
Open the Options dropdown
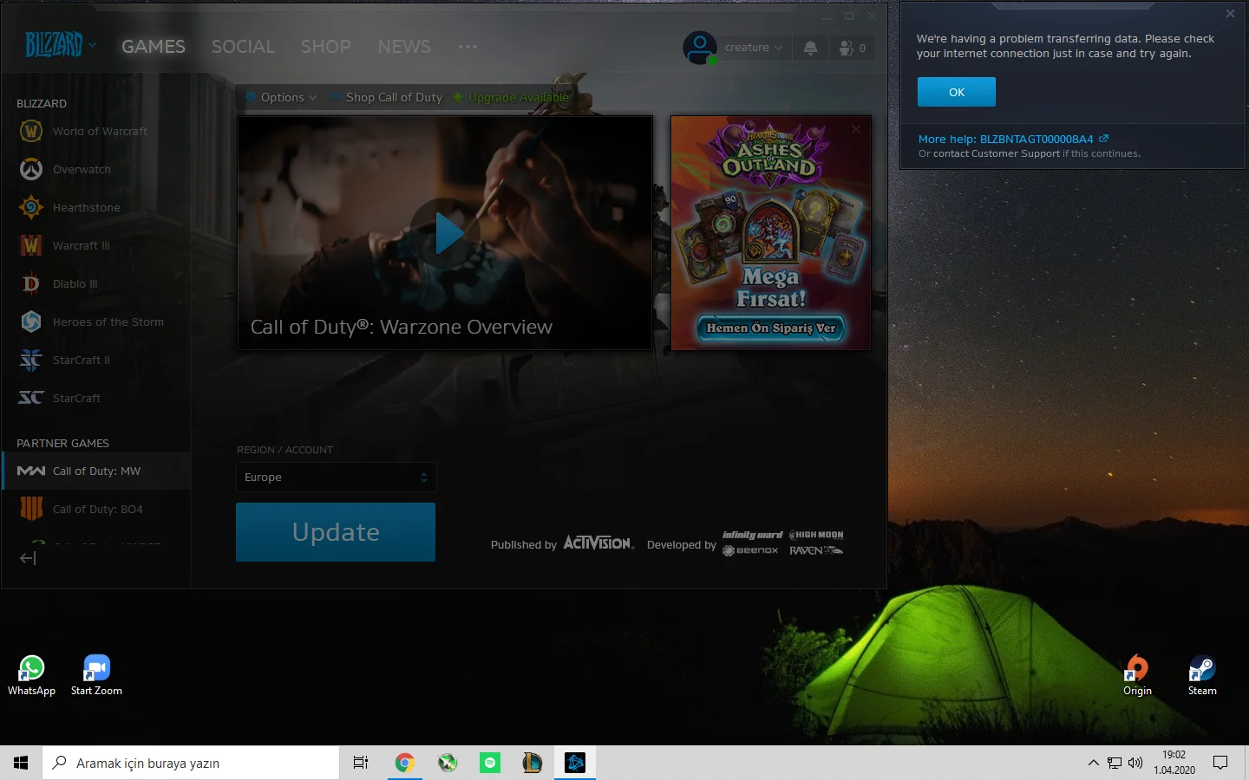pyautogui.click(x=282, y=97)
